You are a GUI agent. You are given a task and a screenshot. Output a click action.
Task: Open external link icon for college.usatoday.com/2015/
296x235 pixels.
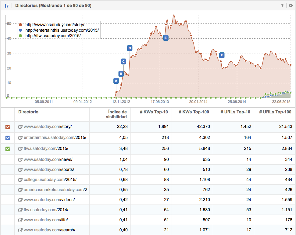coord(20,179)
